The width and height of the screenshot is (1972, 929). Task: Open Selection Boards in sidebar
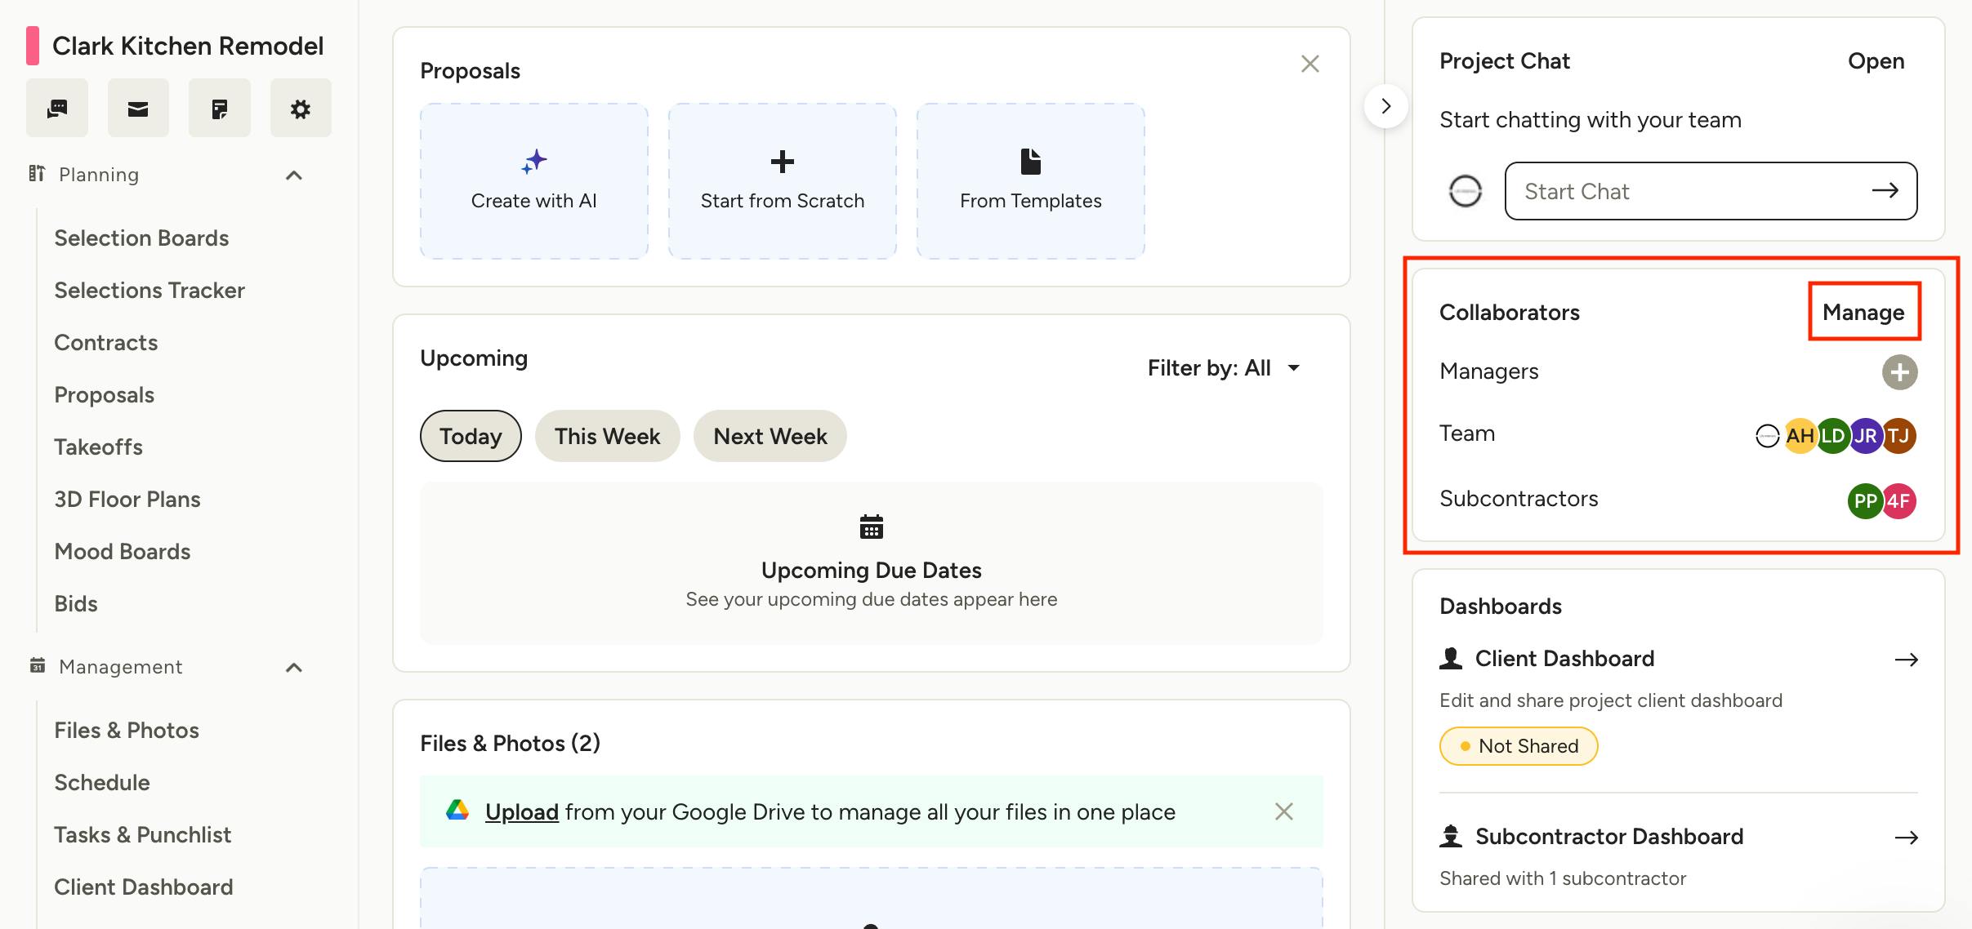point(141,238)
